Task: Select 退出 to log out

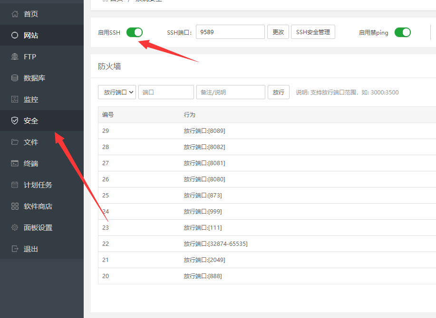Action: (x=42, y=249)
